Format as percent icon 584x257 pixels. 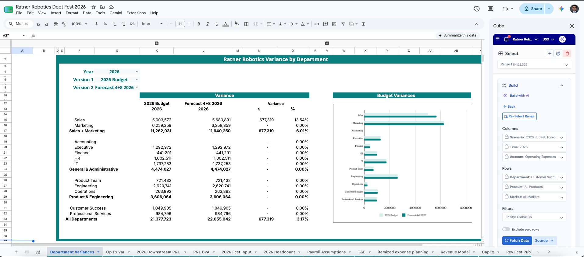105,24
